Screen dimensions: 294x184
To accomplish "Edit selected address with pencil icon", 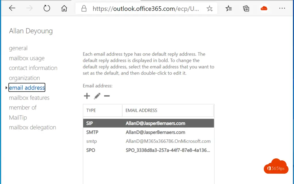I will pos(97,96).
